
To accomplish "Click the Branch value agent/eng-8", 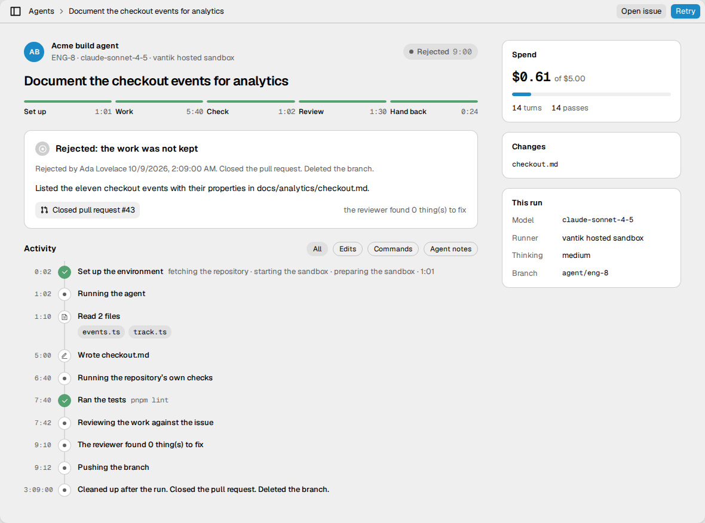I will pos(585,273).
